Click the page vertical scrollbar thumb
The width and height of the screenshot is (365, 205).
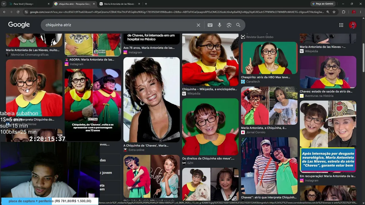[x=363, y=58]
